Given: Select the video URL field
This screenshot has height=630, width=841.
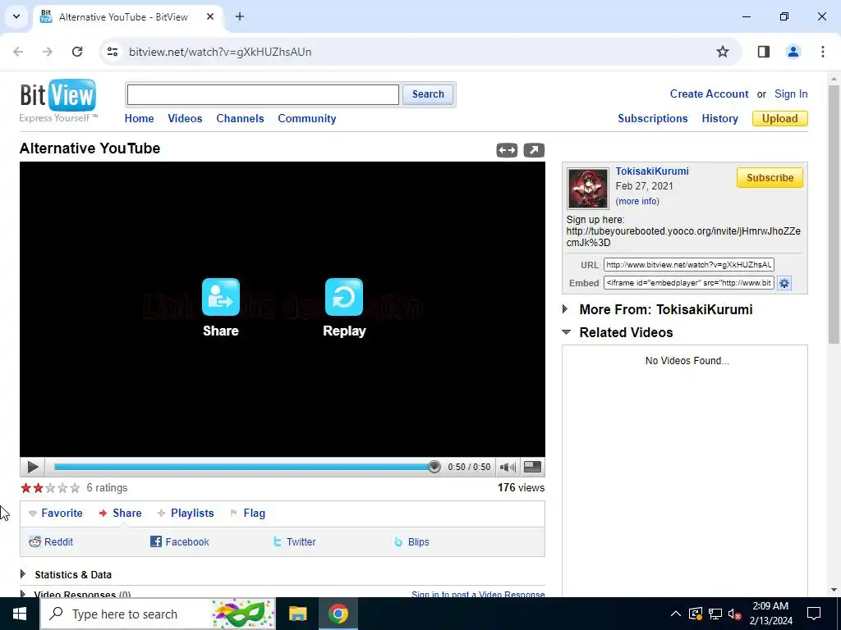Looking at the screenshot, I should 688,265.
